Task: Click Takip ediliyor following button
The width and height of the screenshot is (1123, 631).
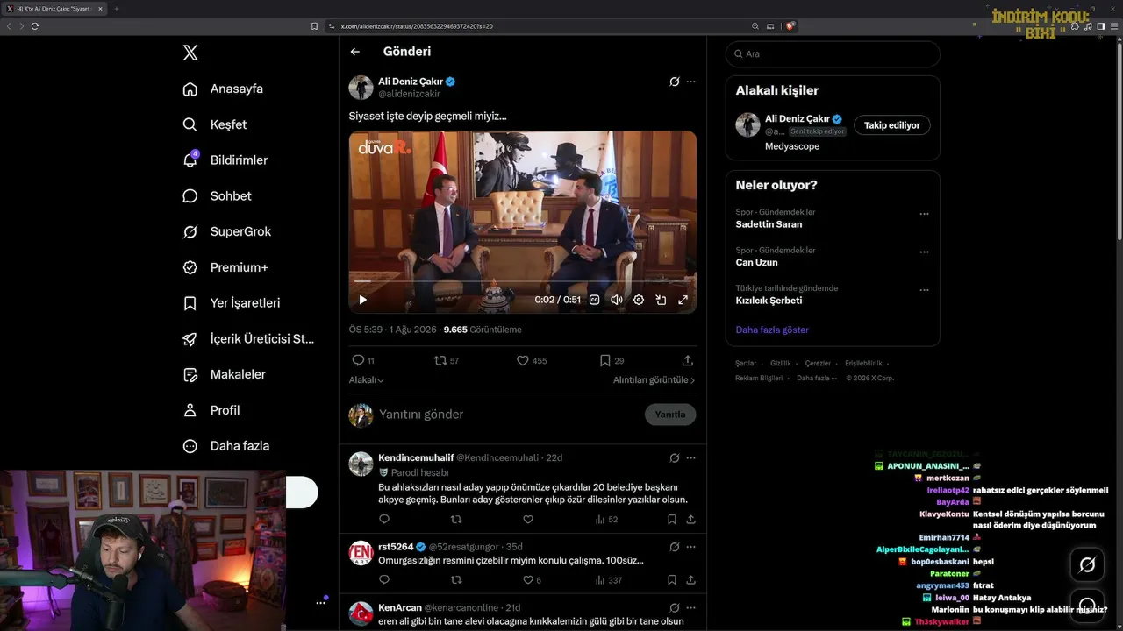Action: point(891,125)
